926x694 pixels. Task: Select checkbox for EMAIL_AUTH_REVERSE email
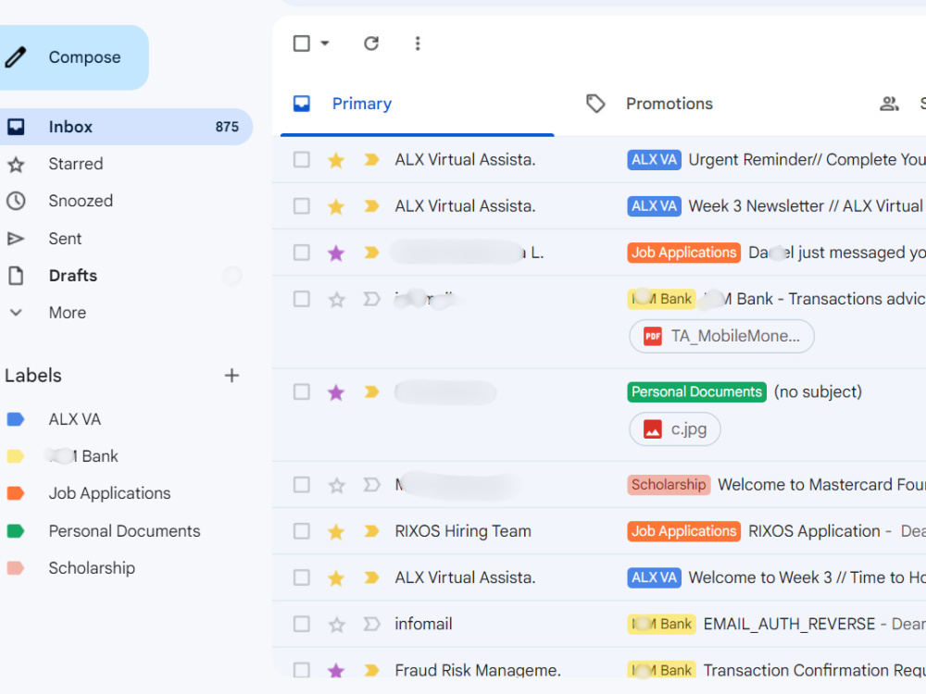(x=302, y=625)
